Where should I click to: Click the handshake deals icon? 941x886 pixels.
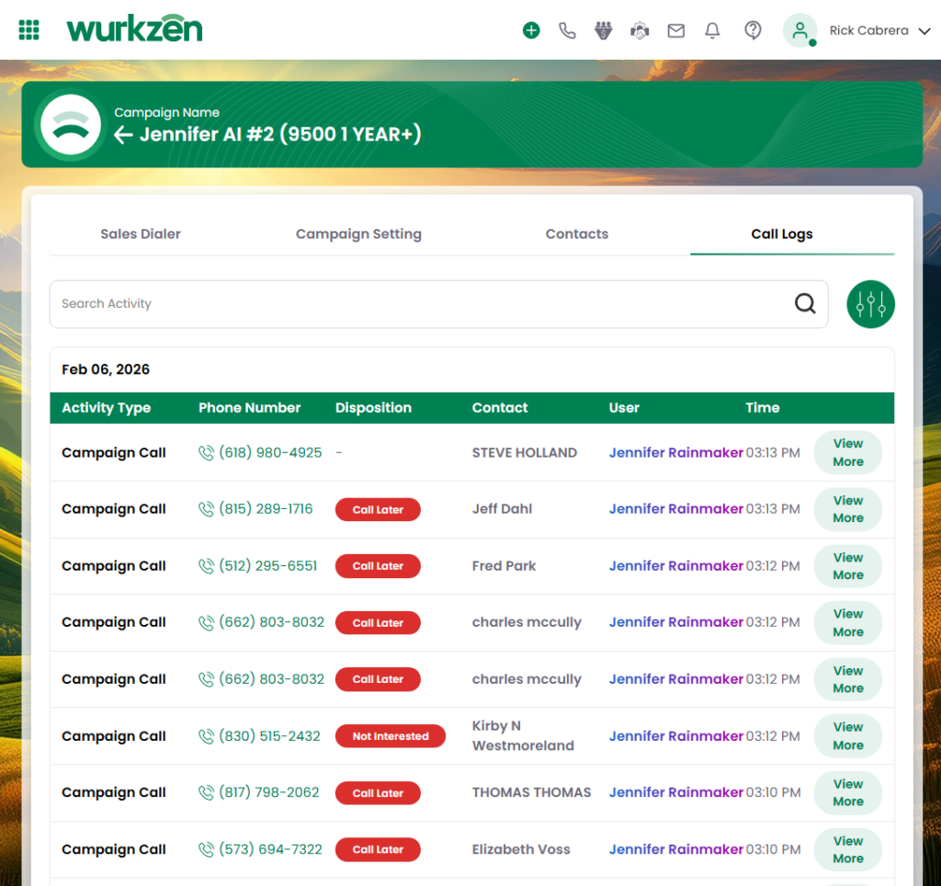pos(640,30)
